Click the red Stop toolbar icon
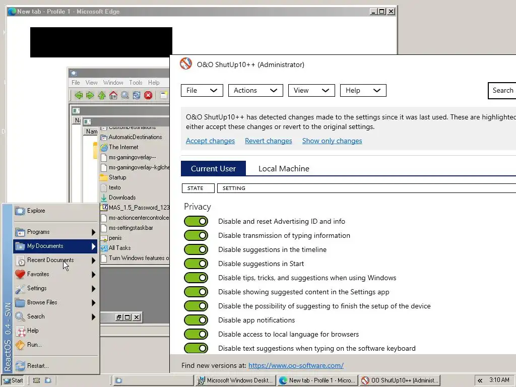This screenshot has height=387, width=516. click(148, 95)
